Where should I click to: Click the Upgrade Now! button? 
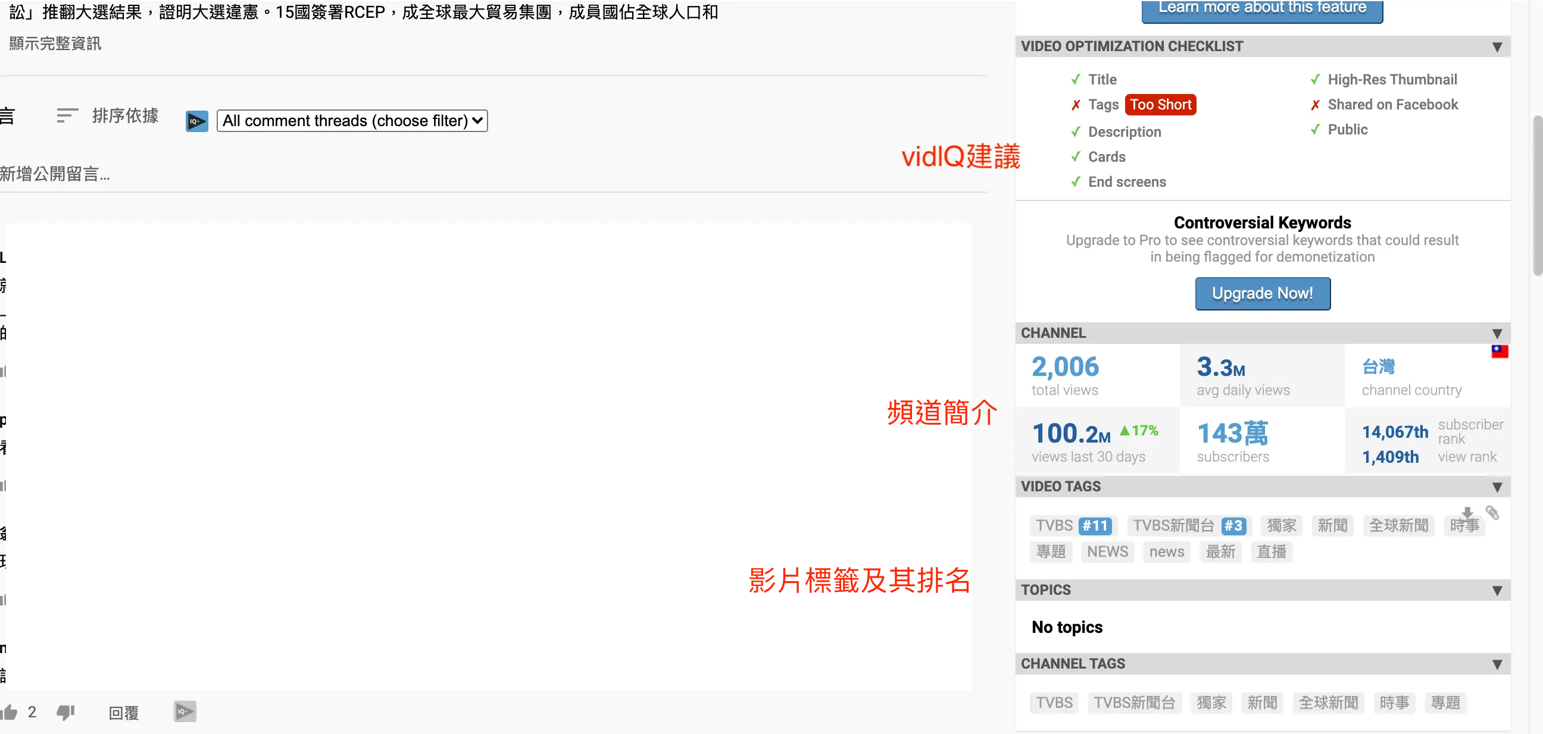(x=1262, y=293)
